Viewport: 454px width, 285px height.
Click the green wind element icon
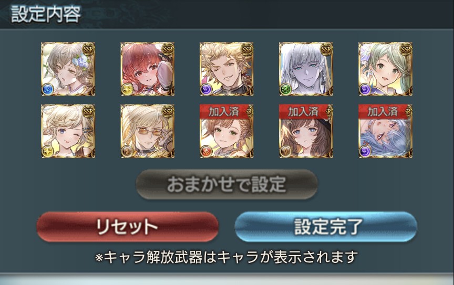(285, 89)
